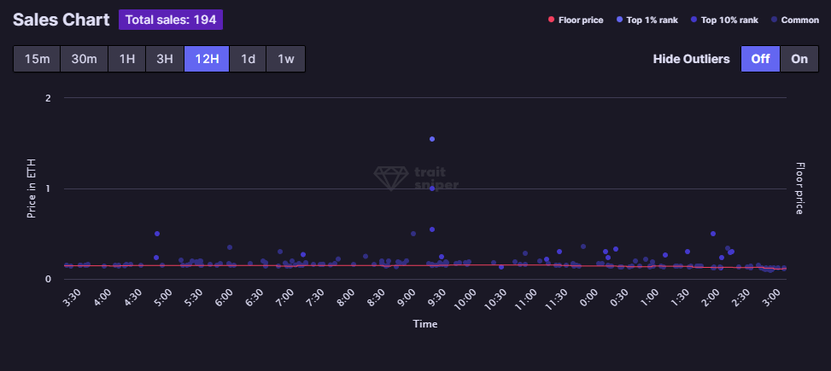Set Hide Outliers to Off
831x371 pixels.
pos(760,59)
